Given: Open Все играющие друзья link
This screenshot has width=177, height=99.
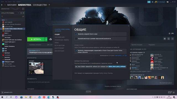Looking at the screenshot, I should coord(166,83).
